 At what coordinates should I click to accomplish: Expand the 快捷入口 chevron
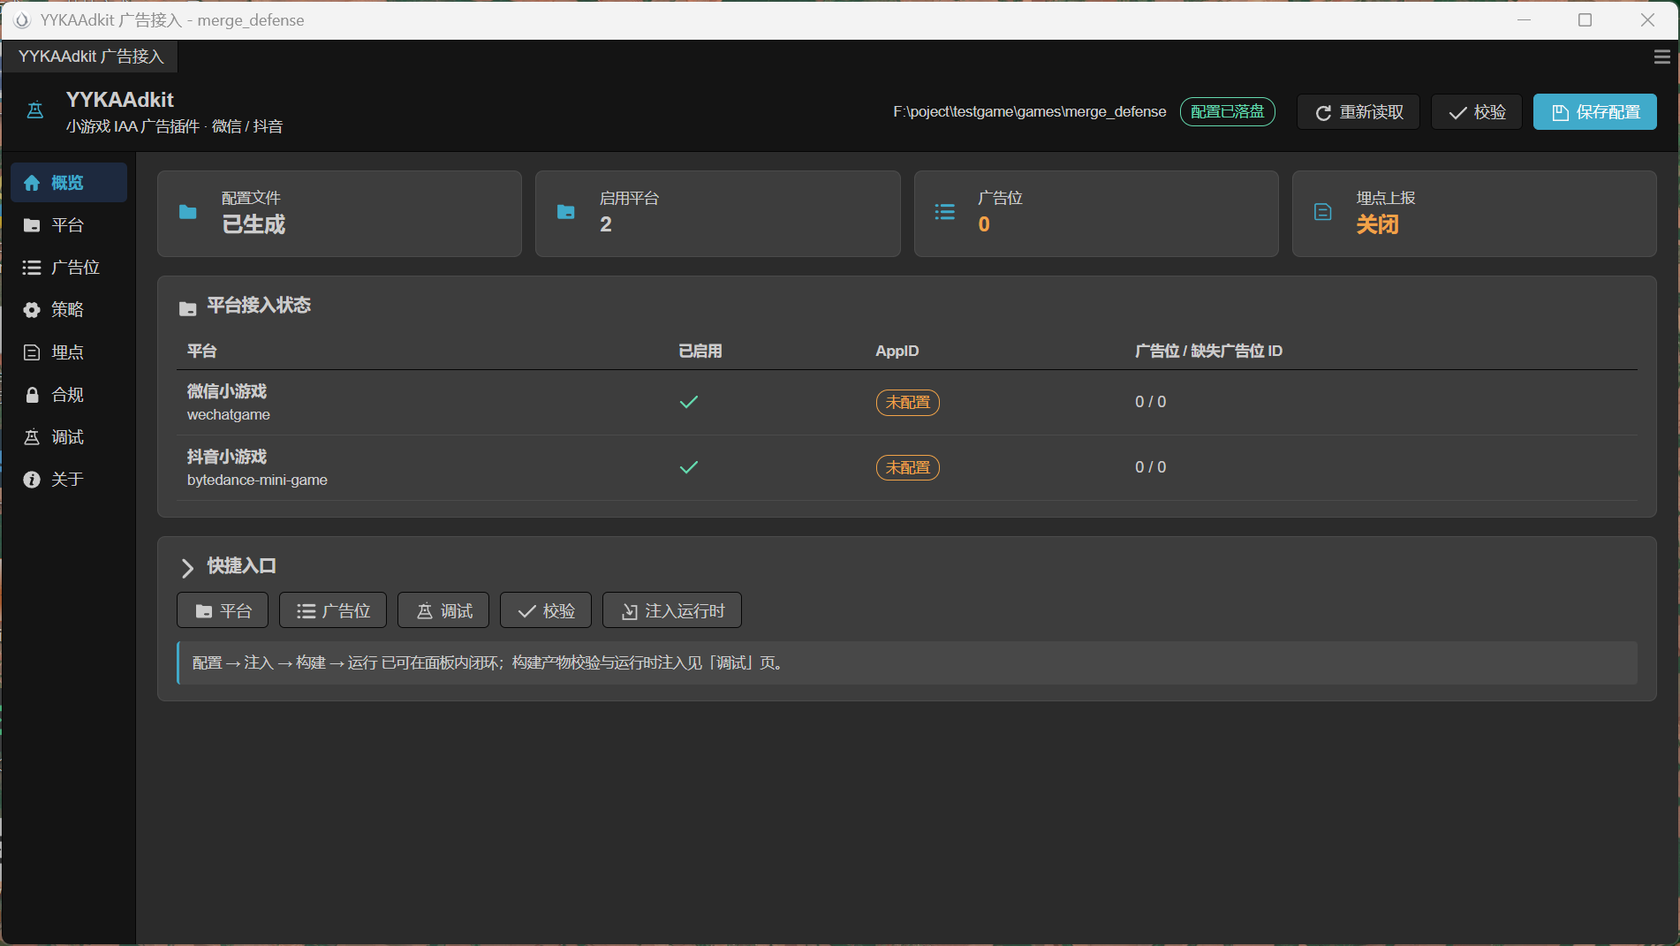187,567
